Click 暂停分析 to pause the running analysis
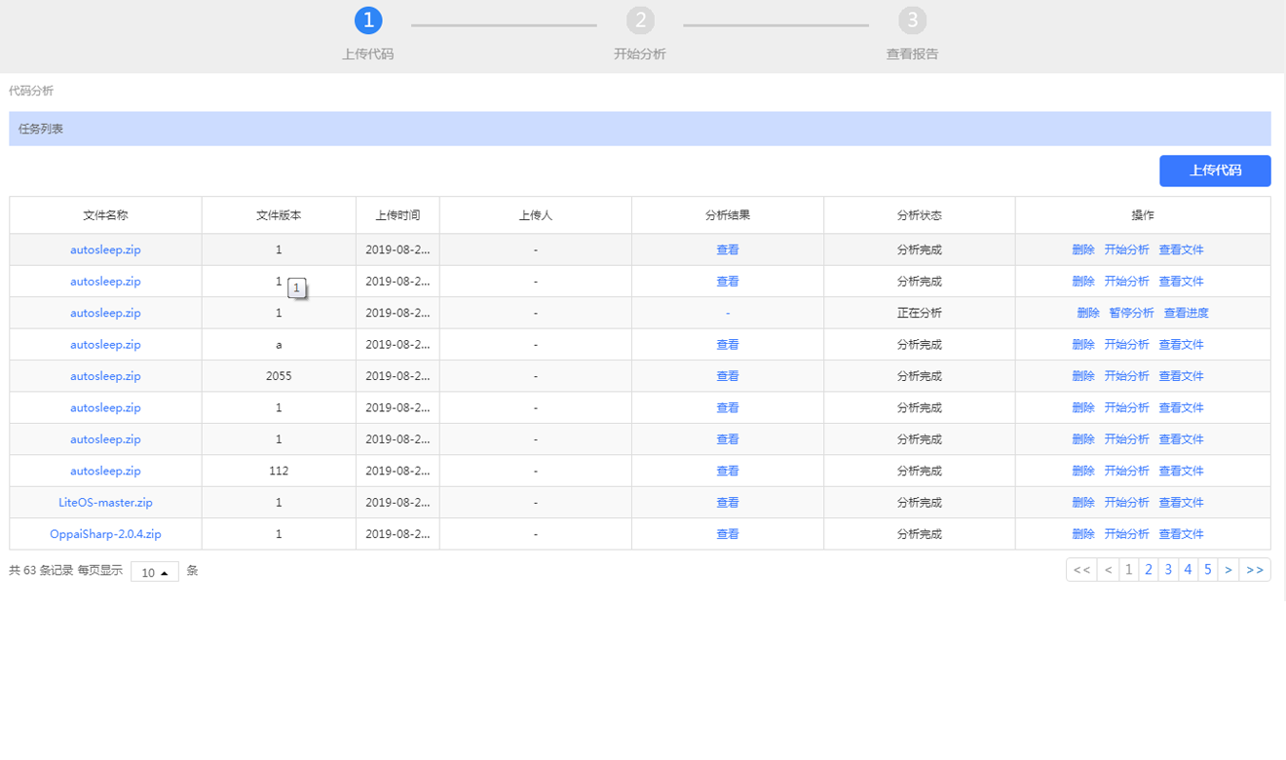This screenshot has height=760, width=1286. [x=1131, y=313]
